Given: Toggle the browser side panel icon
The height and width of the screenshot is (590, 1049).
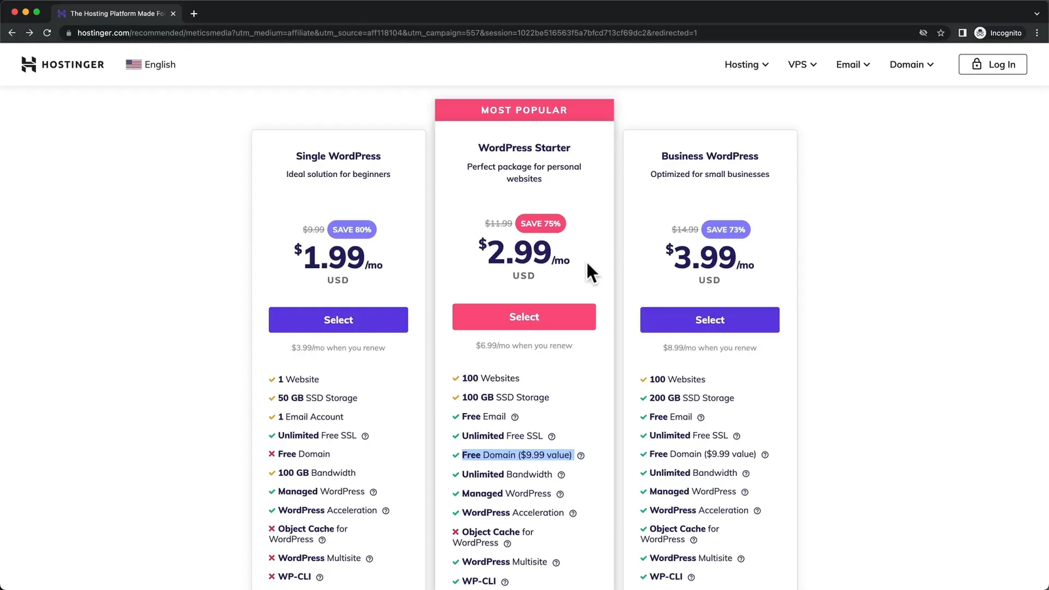Looking at the screenshot, I should pyautogui.click(x=962, y=33).
